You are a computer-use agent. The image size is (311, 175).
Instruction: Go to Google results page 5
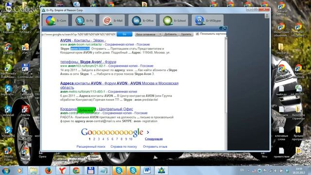[x=108, y=139]
